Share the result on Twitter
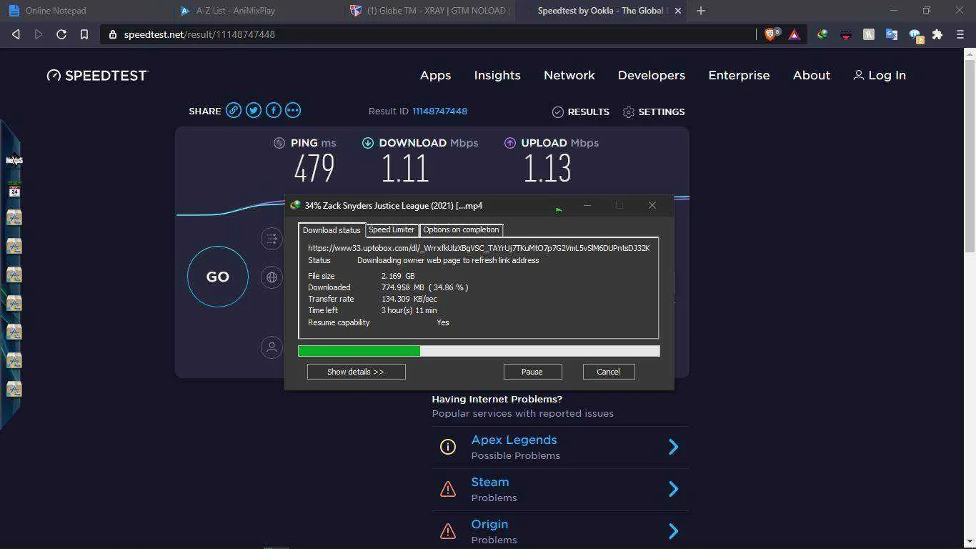The width and height of the screenshot is (976, 549). tap(254, 110)
